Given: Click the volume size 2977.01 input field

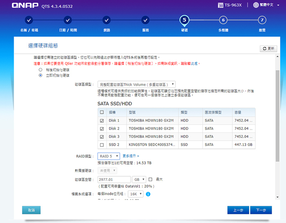Looking at the screenshot, I should pos(114,179).
